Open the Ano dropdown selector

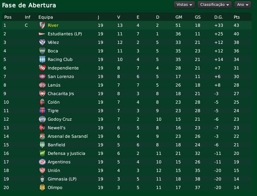coord(243,5)
